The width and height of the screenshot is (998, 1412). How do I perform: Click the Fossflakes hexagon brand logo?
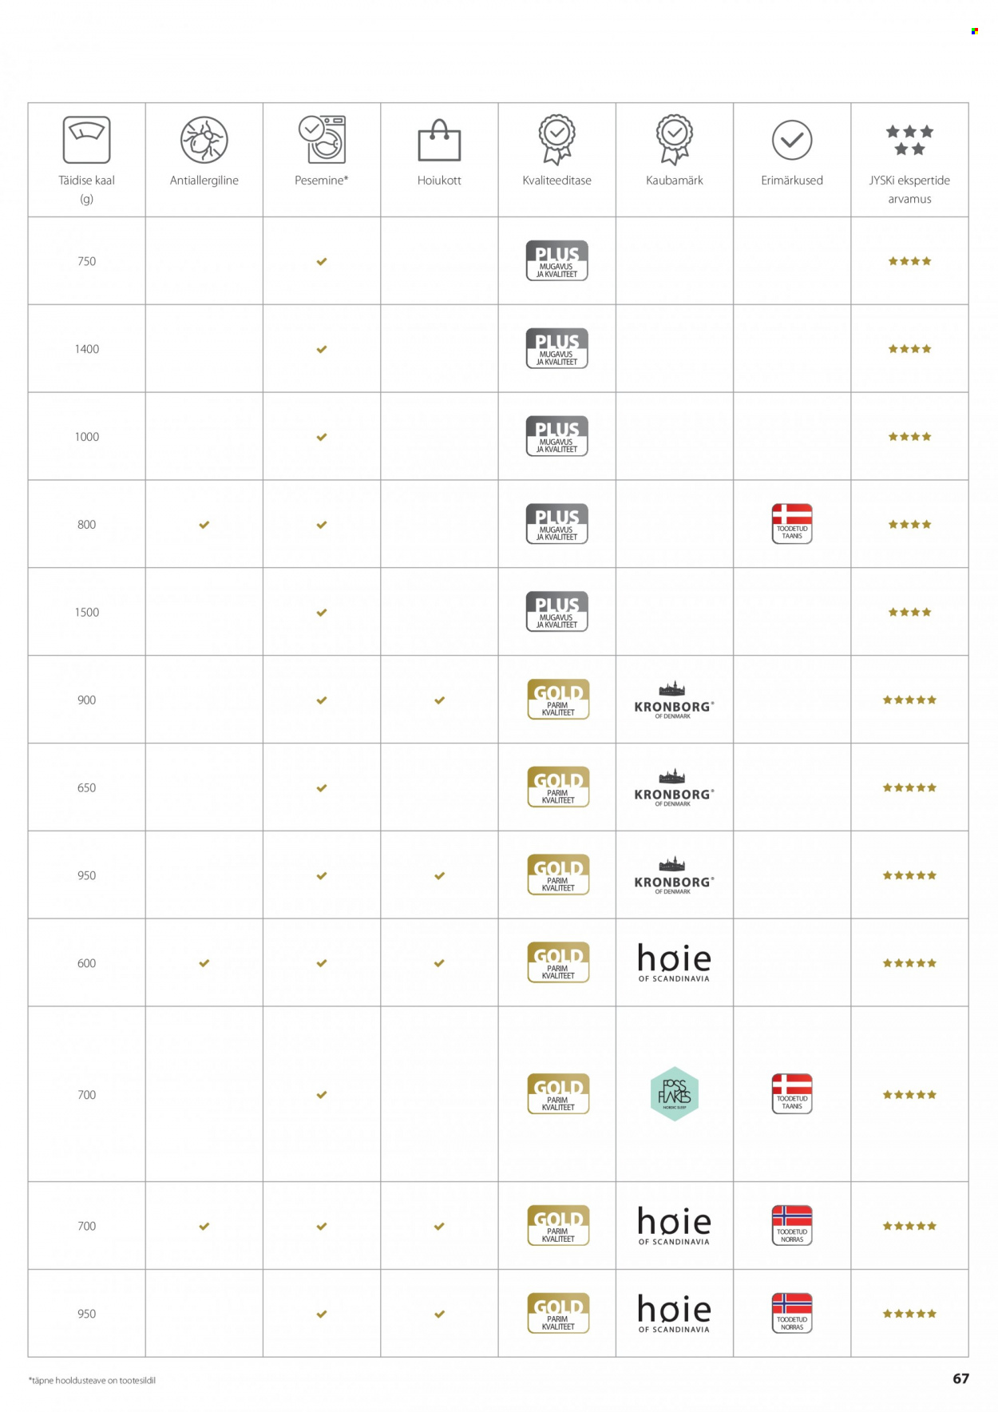click(x=675, y=1093)
